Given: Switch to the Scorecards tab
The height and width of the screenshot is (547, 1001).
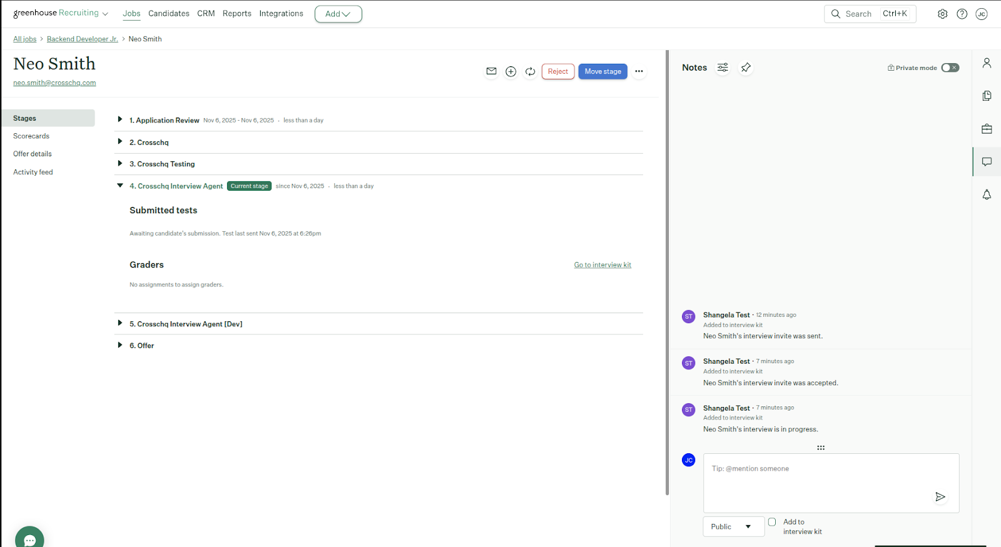Looking at the screenshot, I should (31, 136).
